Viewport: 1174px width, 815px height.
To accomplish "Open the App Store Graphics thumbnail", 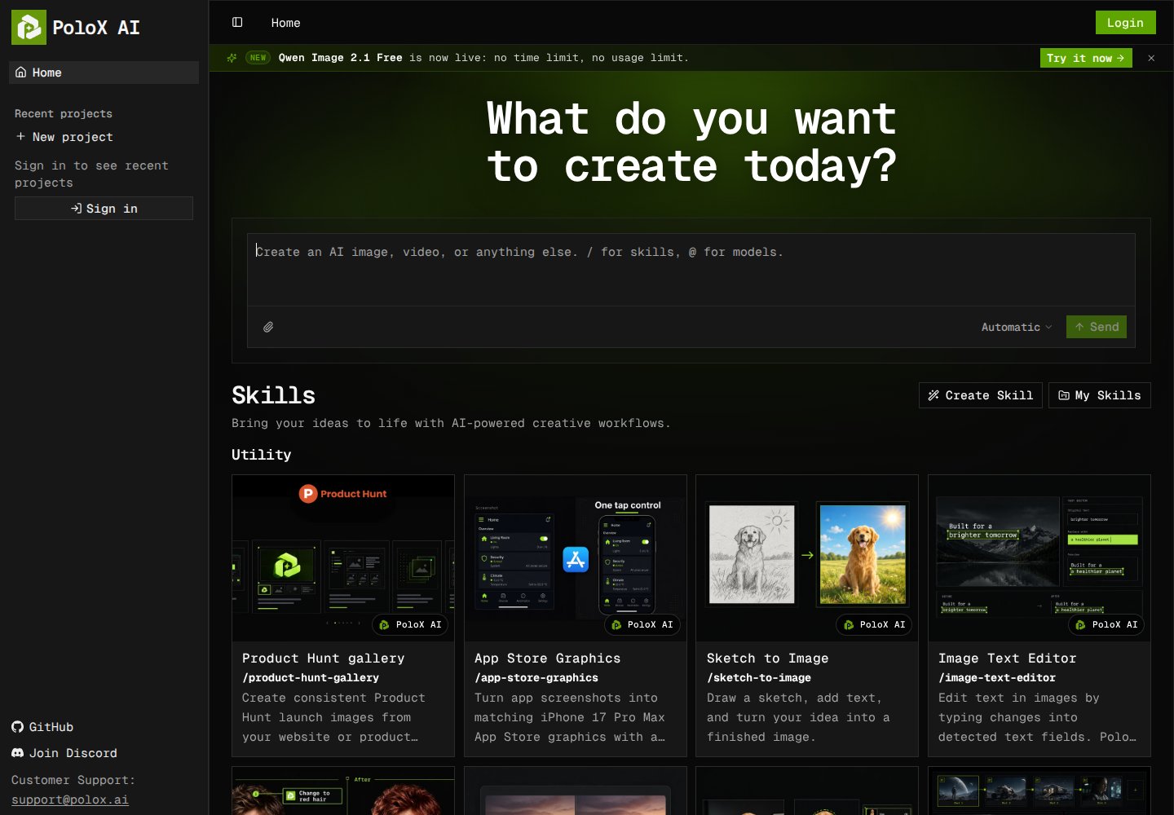I will click(x=576, y=558).
